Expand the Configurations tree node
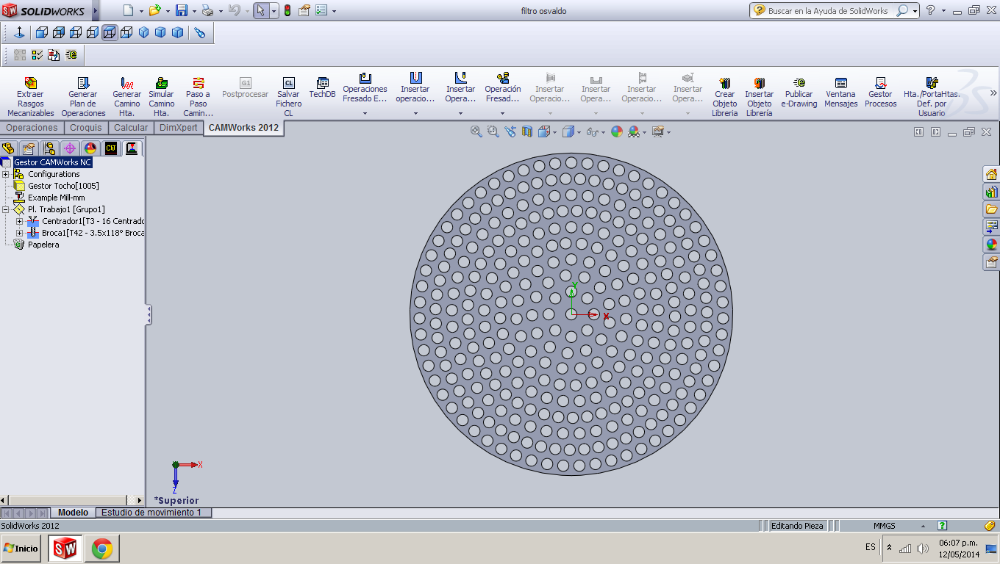1000x564 pixels. tap(6, 174)
